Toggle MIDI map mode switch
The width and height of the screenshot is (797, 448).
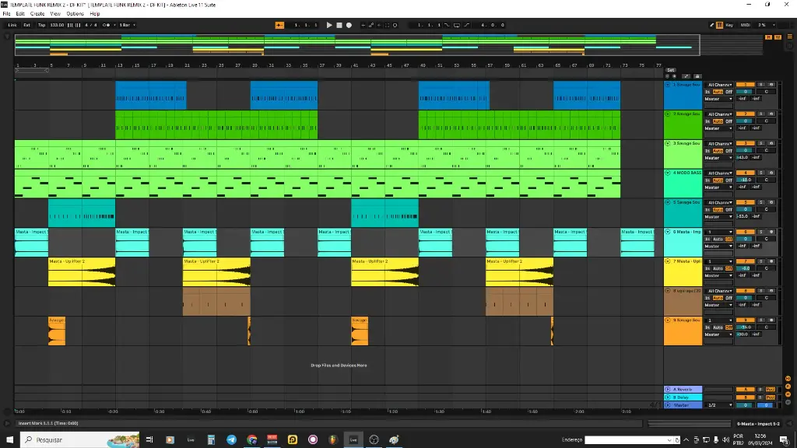(745, 25)
